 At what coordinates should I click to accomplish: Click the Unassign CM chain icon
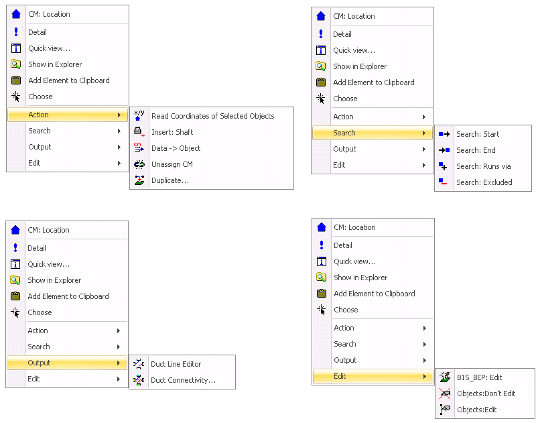point(139,164)
